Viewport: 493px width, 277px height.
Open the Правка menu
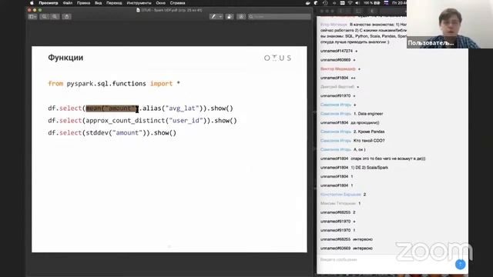(83, 3)
